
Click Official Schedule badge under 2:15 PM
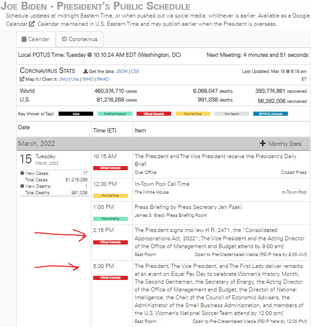110,242
